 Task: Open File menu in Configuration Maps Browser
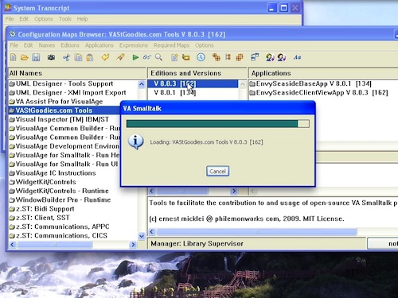[x=14, y=45]
